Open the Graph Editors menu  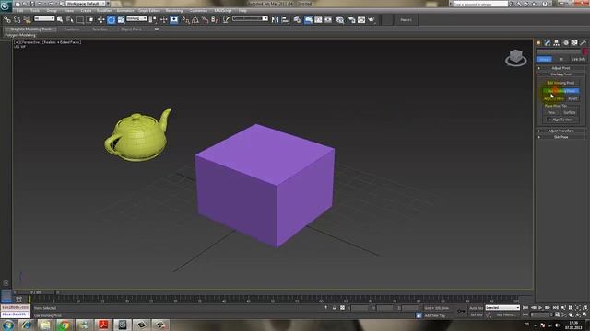point(149,10)
